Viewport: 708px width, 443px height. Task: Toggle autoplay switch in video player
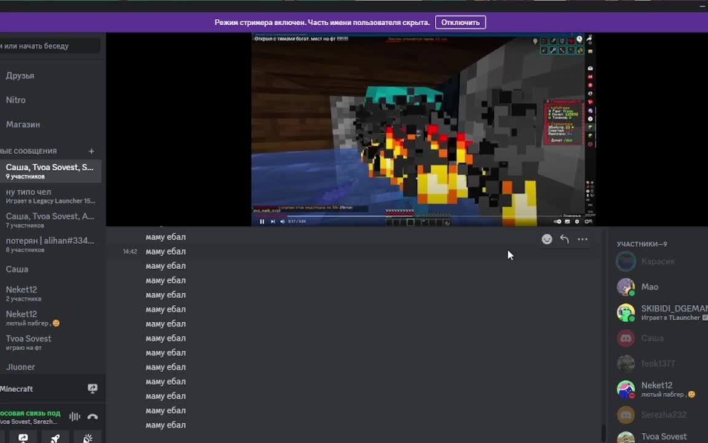click(x=557, y=221)
